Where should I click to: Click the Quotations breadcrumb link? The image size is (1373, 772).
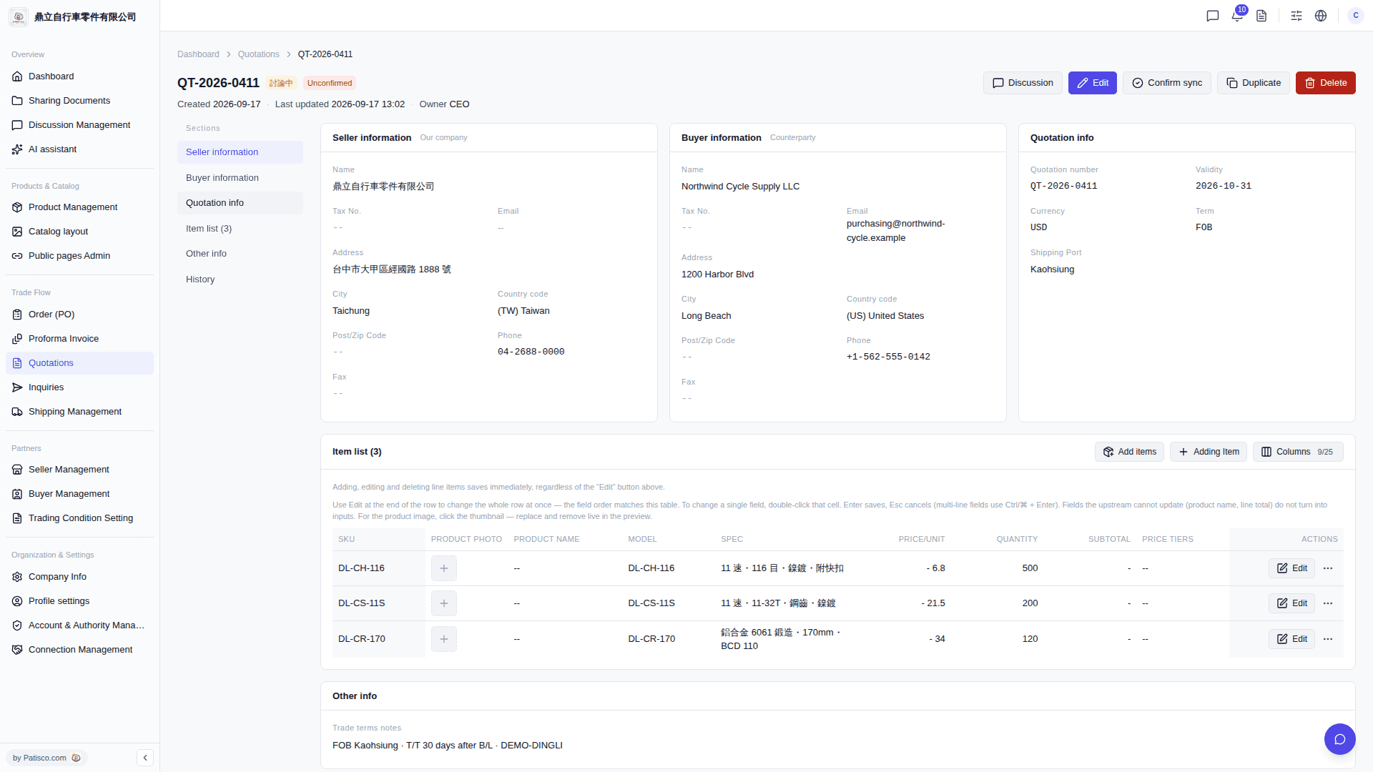(258, 54)
